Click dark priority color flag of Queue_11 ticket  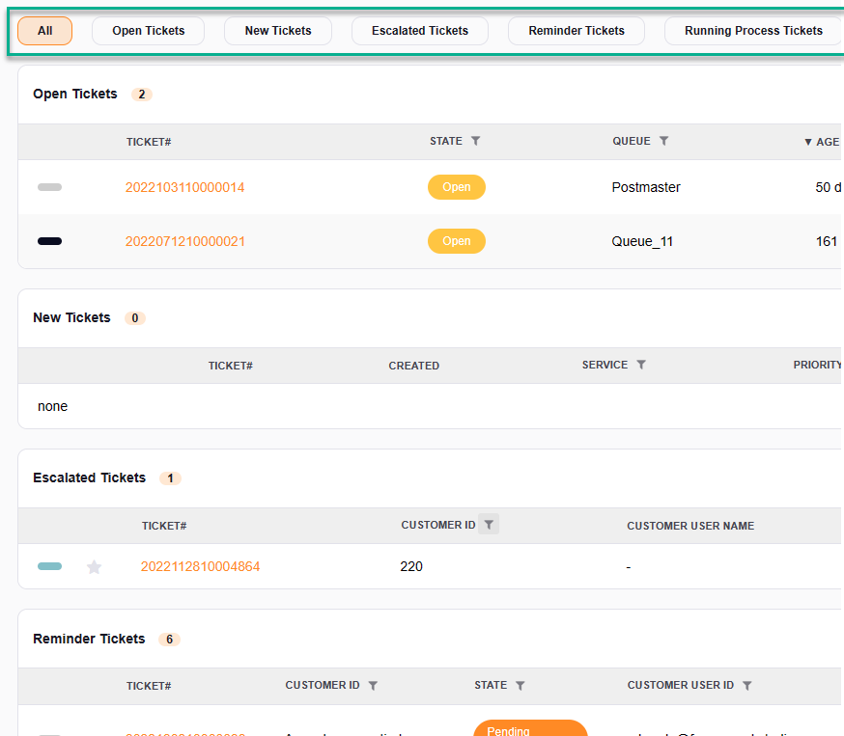49,241
